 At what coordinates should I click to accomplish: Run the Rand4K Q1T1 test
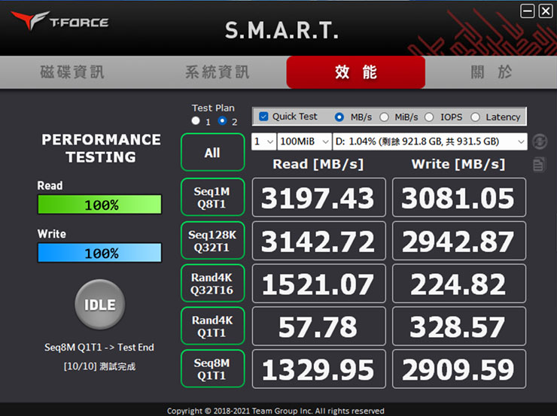tap(212, 326)
